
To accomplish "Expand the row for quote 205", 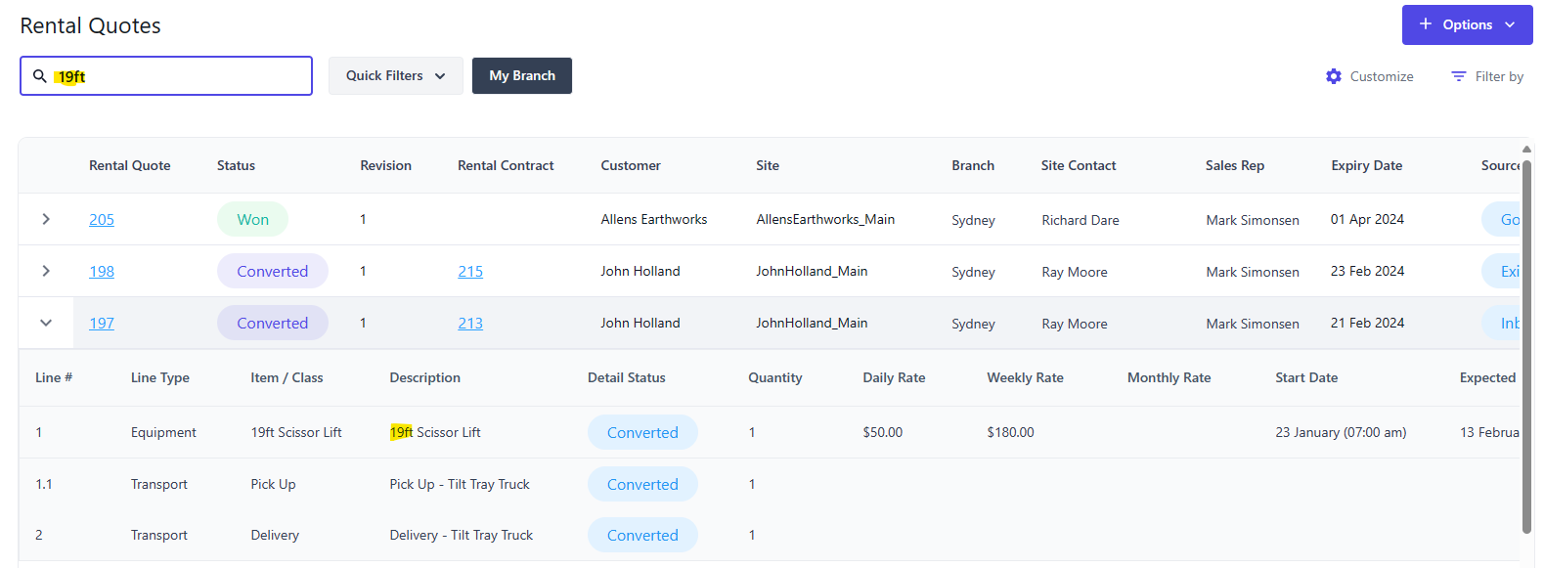I will pyautogui.click(x=46, y=220).
